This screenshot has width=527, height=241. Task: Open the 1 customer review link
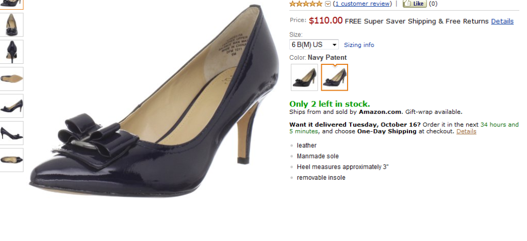click(x=362, y=4)
